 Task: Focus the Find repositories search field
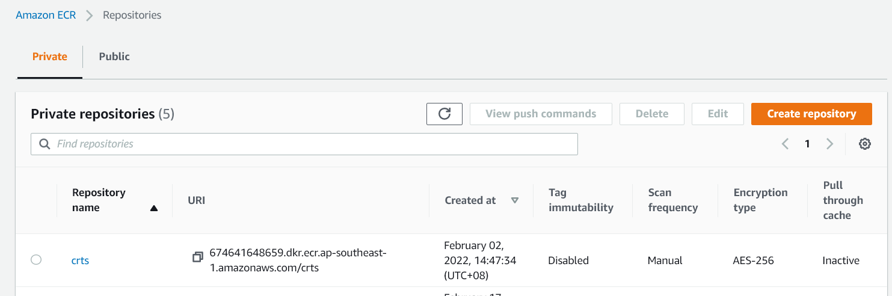[x=313, y=144]
